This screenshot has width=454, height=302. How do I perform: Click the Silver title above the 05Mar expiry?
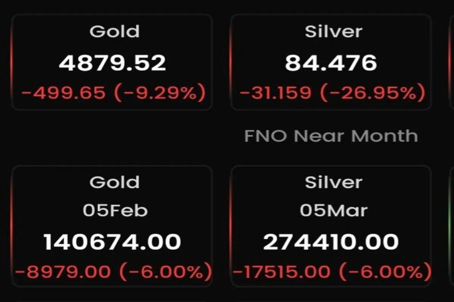pos(333,182)
